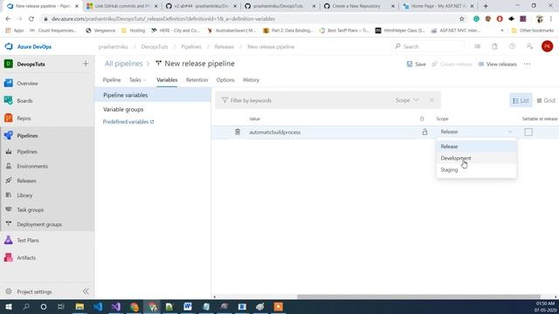Add new item with plus next to DevopsTuts

point(86,64)
